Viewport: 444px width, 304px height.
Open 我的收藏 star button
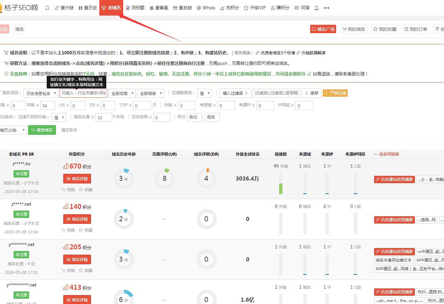coord(385,29)
